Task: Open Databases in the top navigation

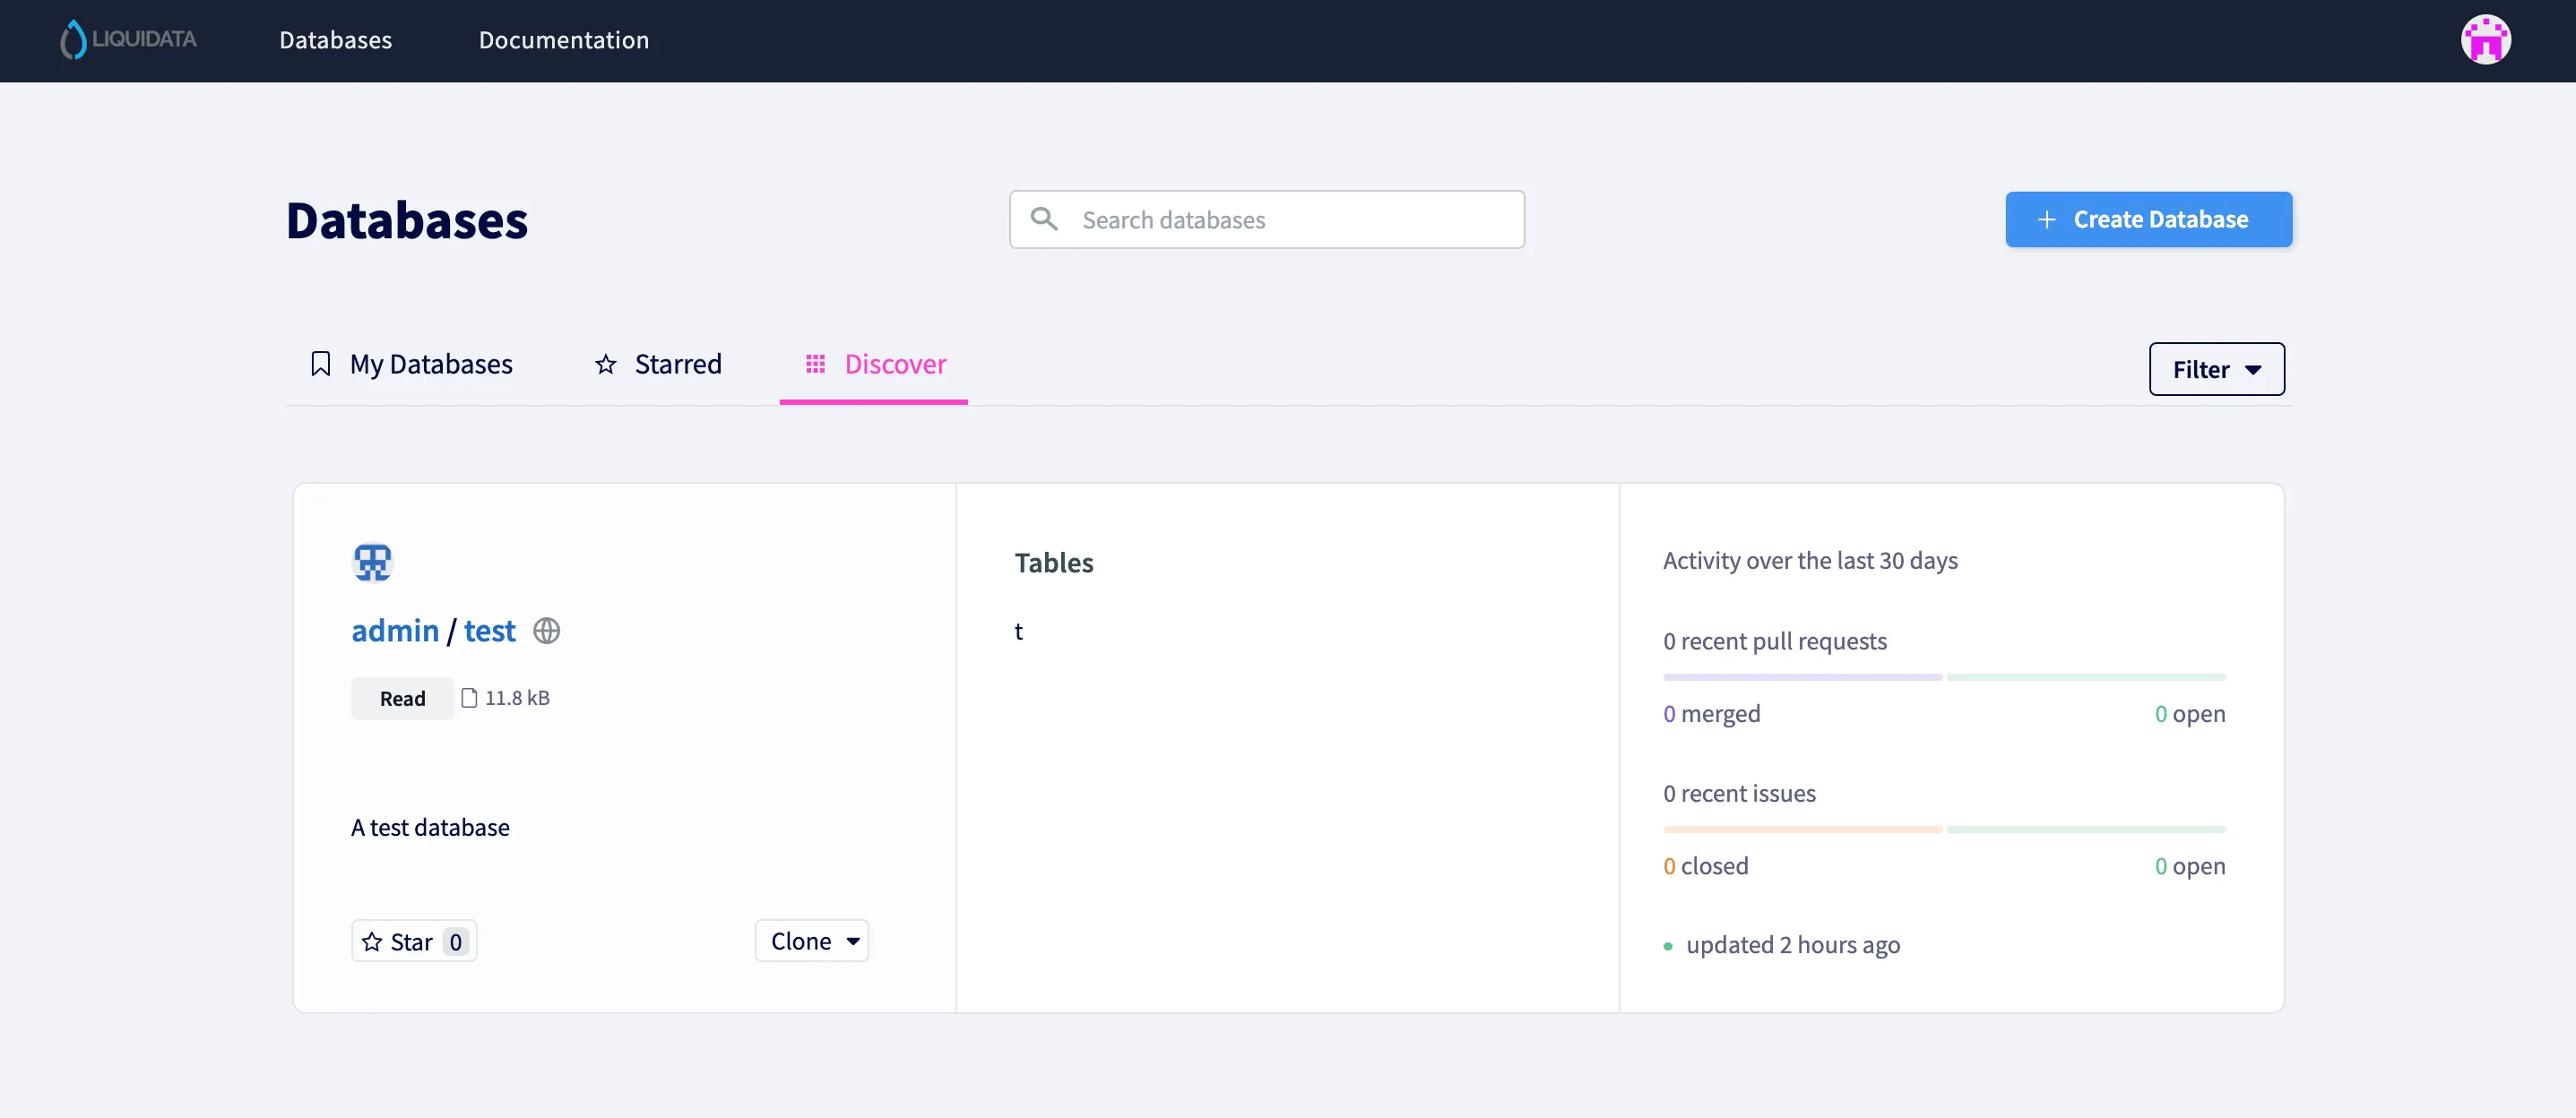Action: point(335,40)
